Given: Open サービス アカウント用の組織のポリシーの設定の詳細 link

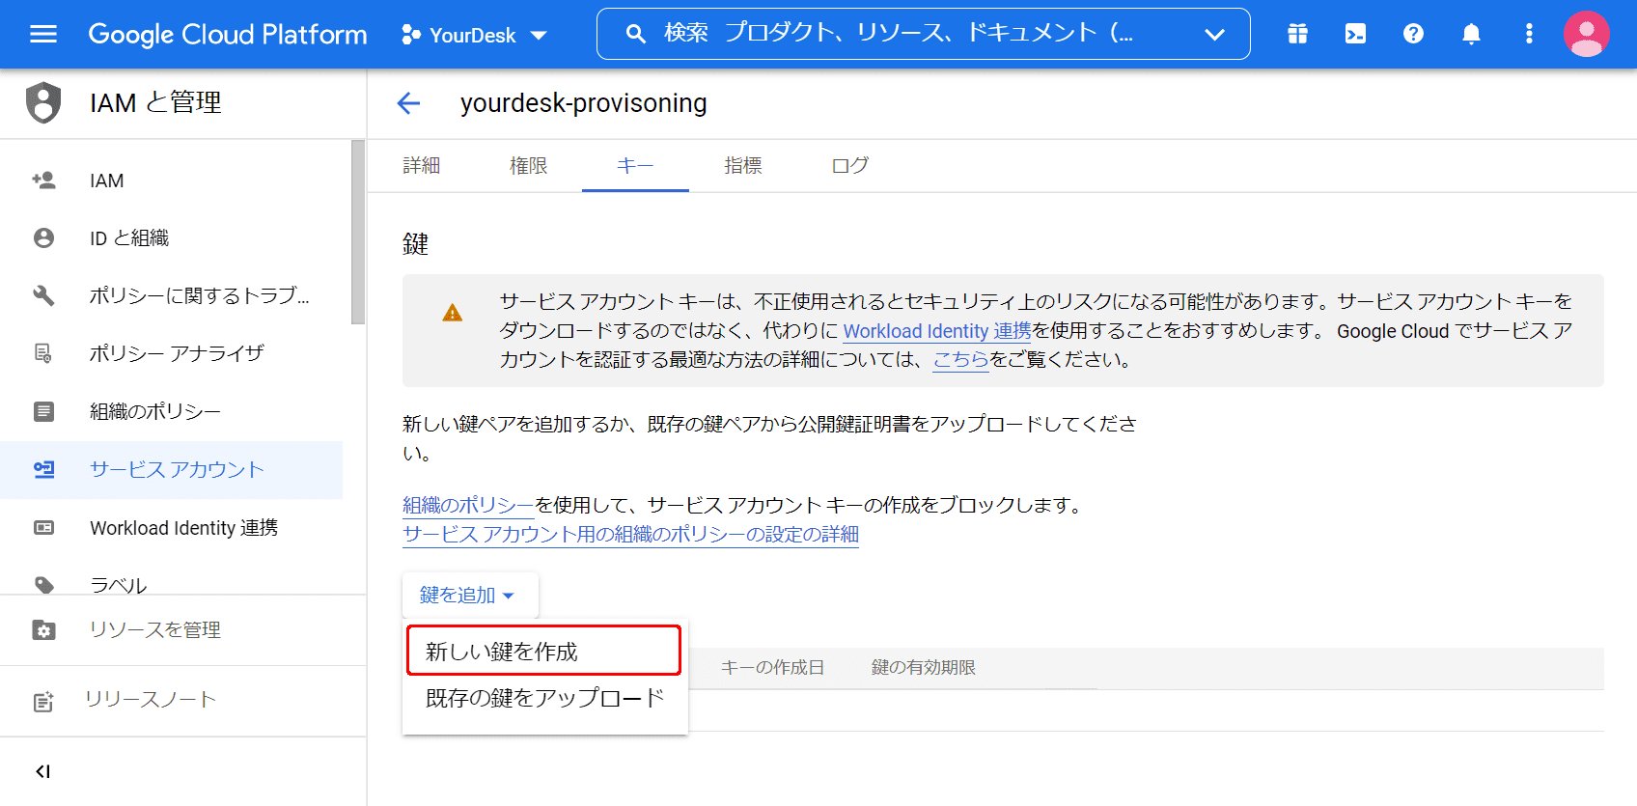Looking at the screenshot, I should point(630,535).
